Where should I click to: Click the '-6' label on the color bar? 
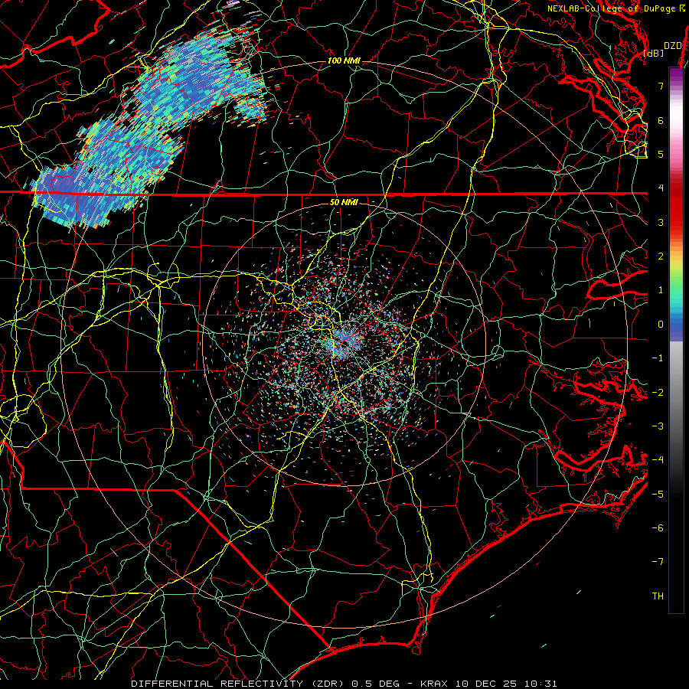(x=658, y=527)
